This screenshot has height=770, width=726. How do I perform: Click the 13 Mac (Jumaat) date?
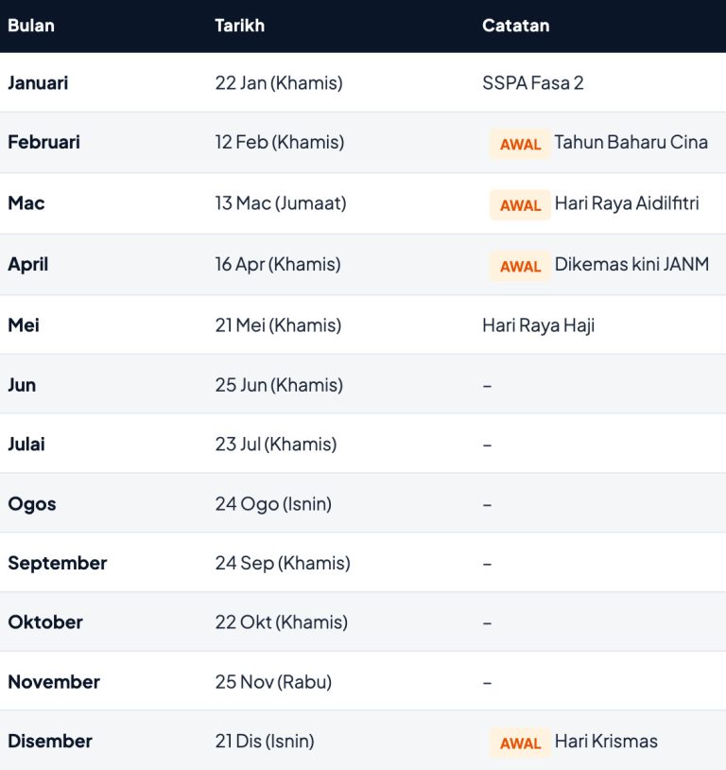[281, 202]
